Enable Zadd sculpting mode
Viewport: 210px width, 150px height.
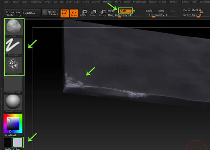click(x=149, y=11)
